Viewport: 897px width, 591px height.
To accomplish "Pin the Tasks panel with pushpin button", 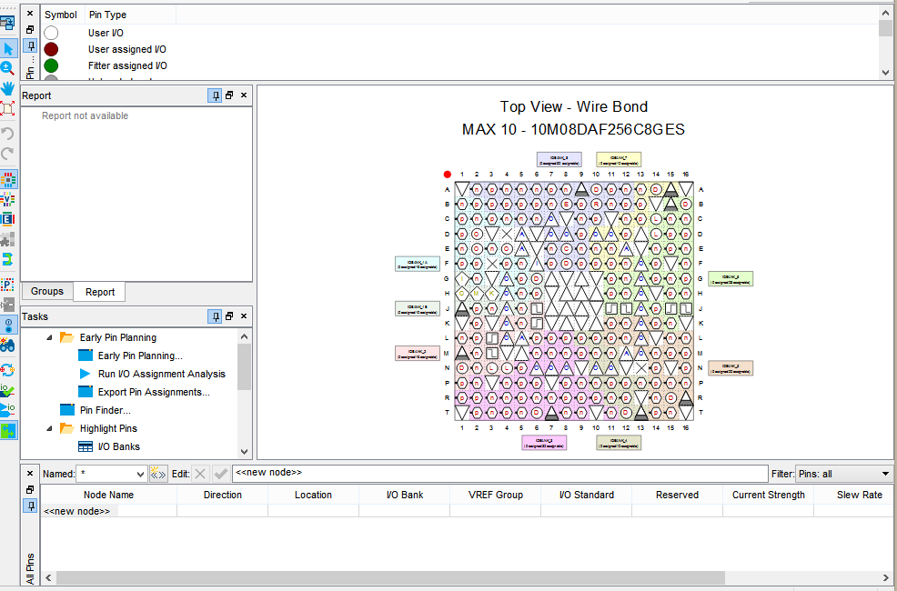I will [215, 316].
